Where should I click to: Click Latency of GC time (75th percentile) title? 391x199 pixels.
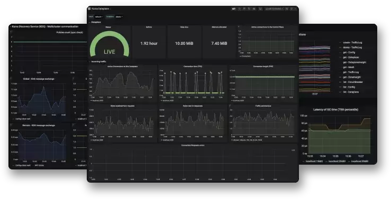[x=335, y=109]
